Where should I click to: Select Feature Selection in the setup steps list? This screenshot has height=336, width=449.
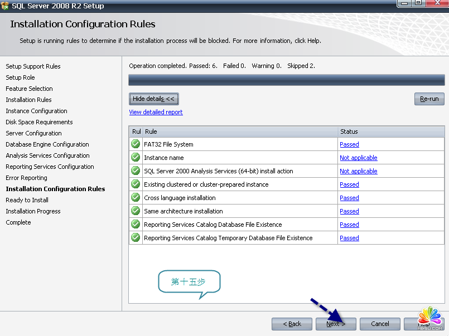tap(29, 89)
